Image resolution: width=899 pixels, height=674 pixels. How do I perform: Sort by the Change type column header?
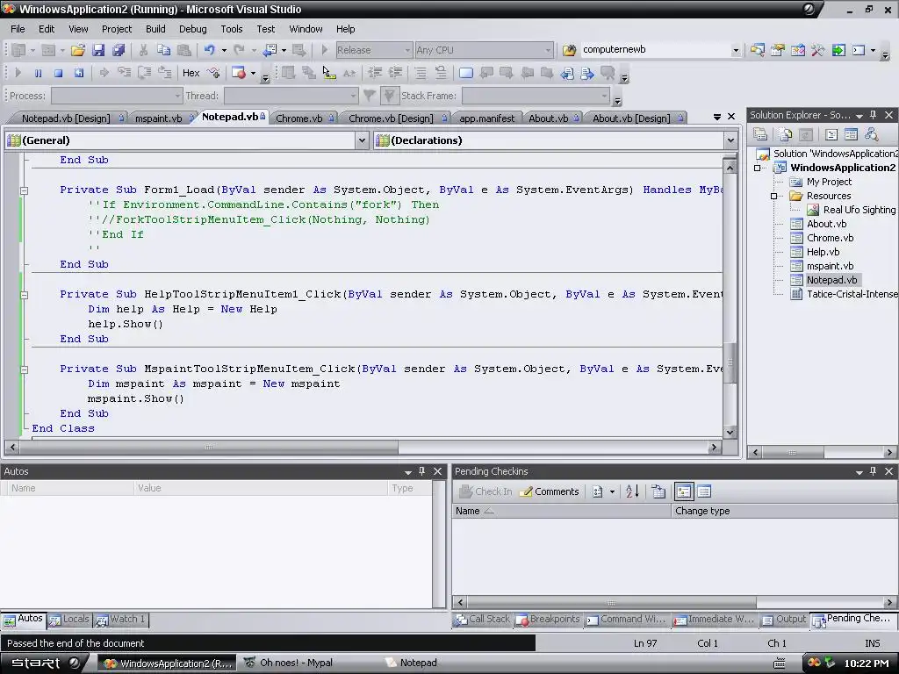[784, 511]
